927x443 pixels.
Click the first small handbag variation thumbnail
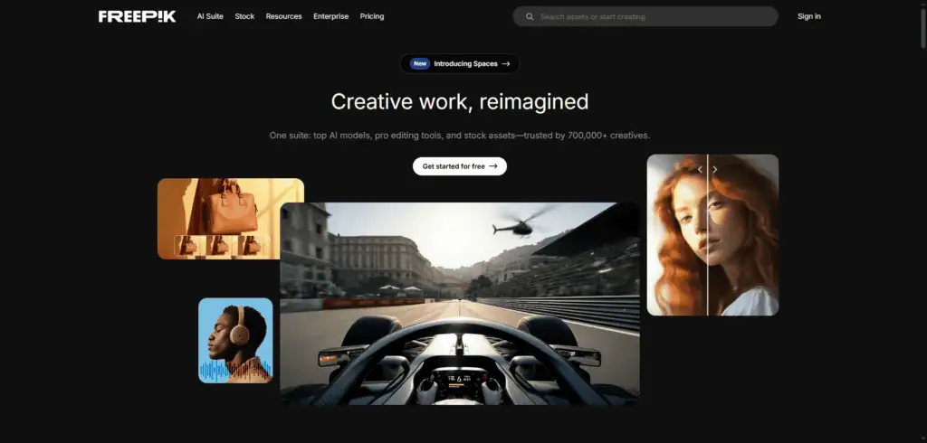(x=186, y=245)
